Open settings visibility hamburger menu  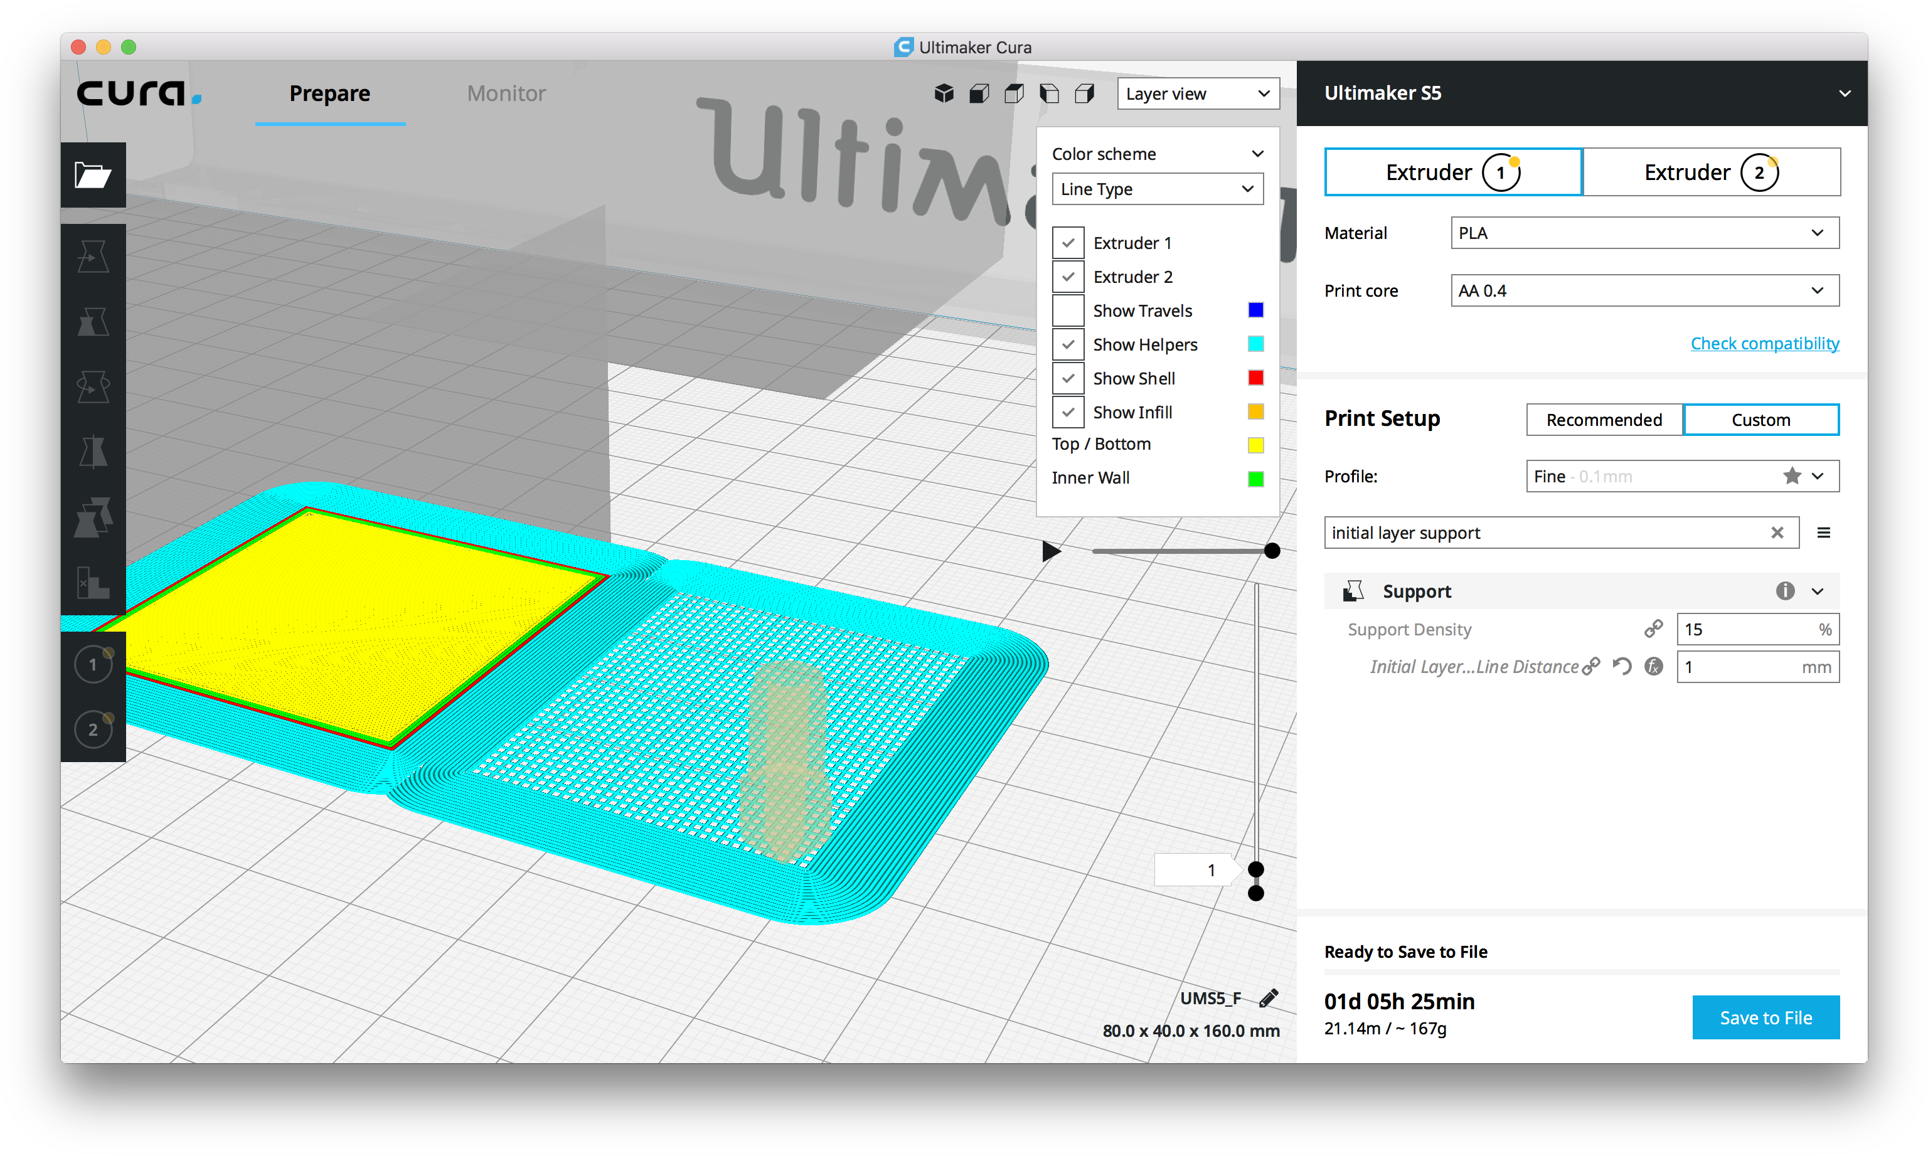coord(1823,533)
